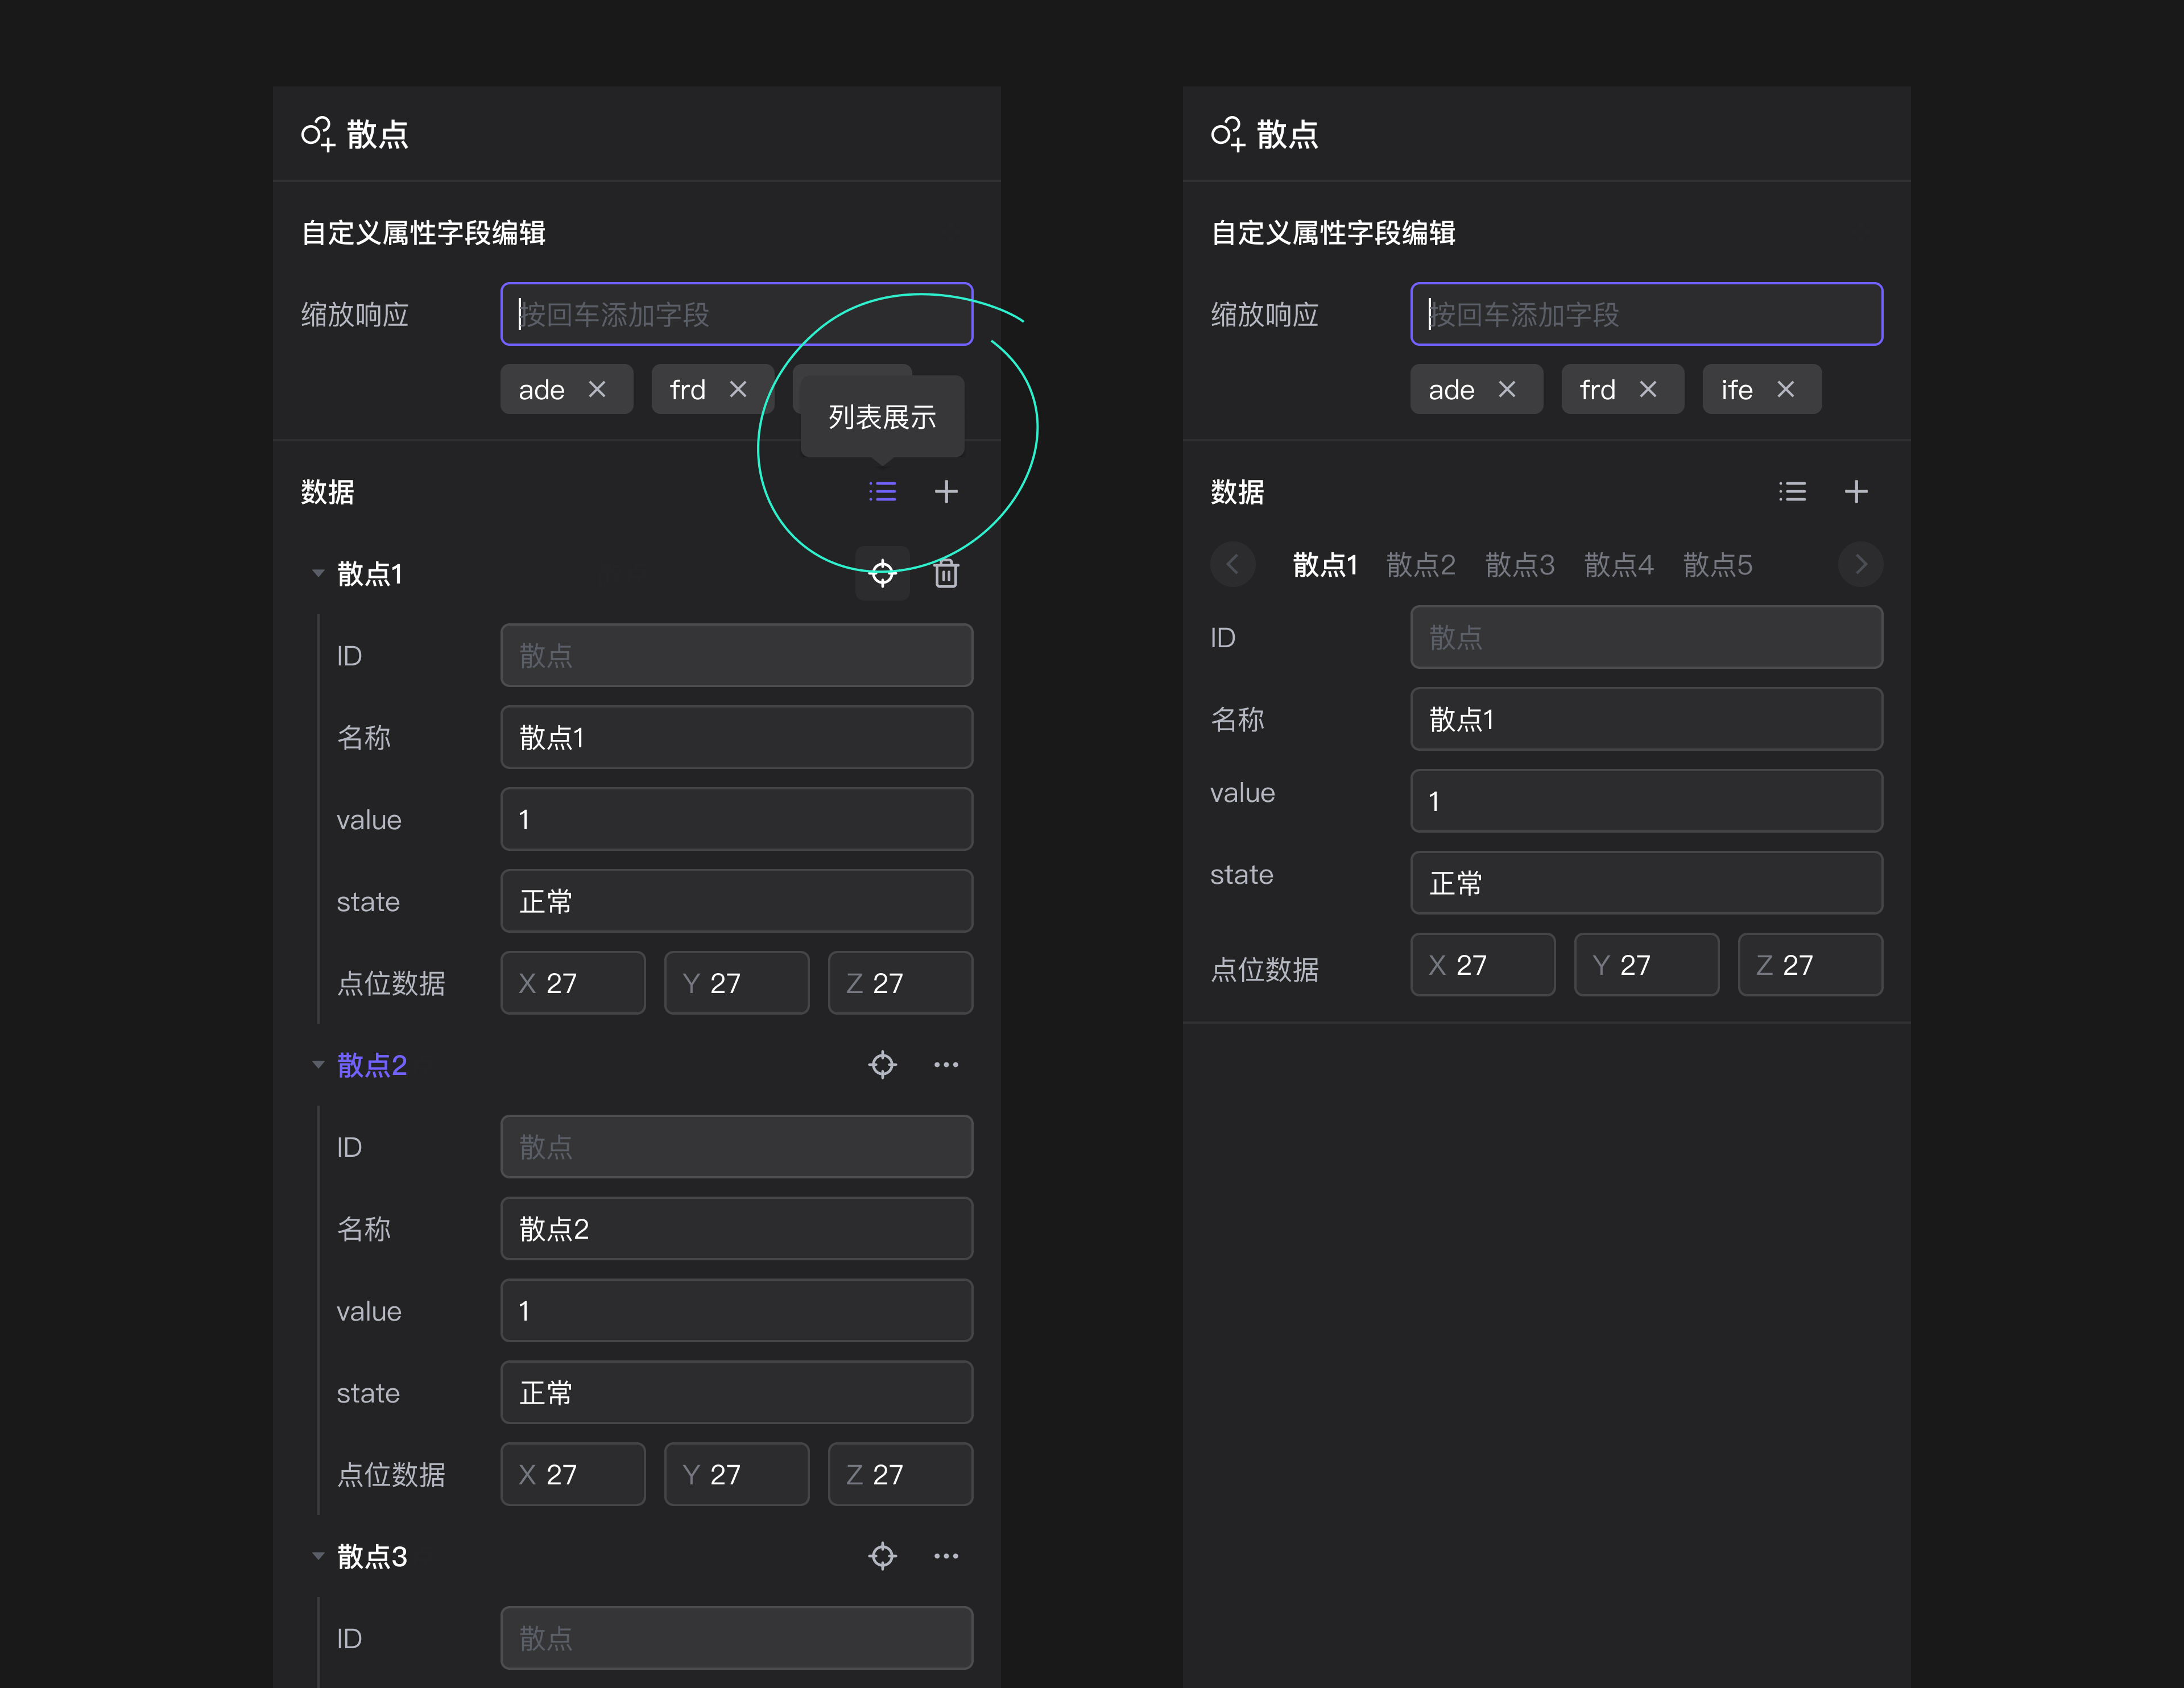Image resolution: width=2184 pixels, height=1688 pixels.
Task: Remove the ife tag from 缩放响应
Action: [1786, 389]
